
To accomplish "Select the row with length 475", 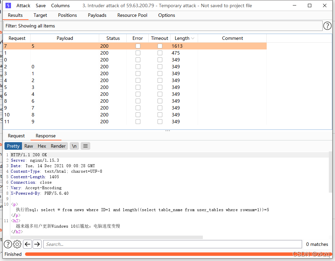I will click(135, 53).
